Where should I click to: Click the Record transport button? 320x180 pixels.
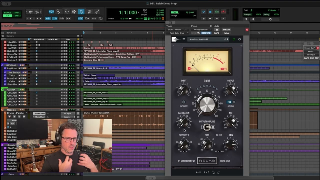(x=223, y=12)
